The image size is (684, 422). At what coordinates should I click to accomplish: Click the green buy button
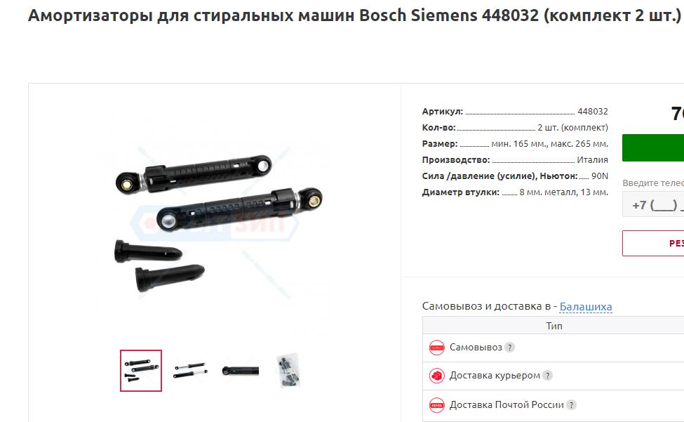click(653, 148)
